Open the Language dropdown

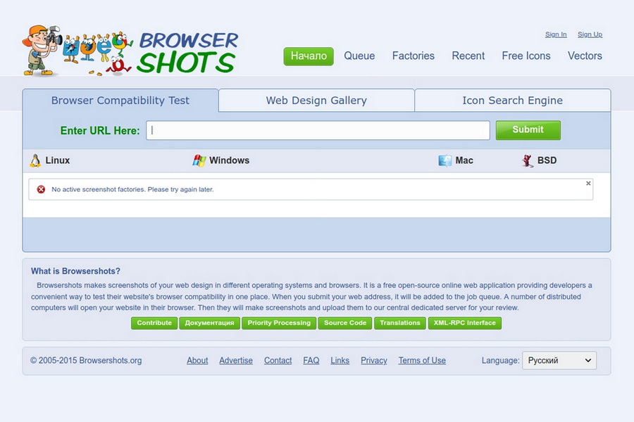[x=559, y=360]
